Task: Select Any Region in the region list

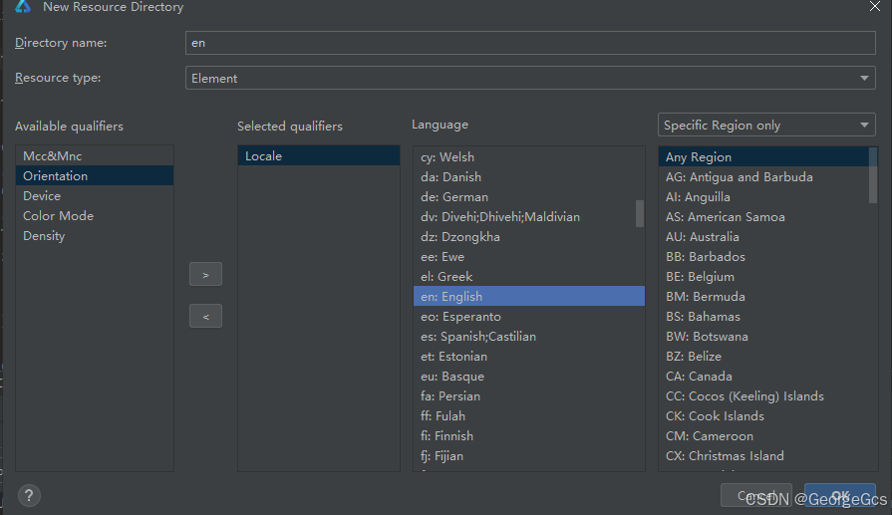Action: click(699, 157)
